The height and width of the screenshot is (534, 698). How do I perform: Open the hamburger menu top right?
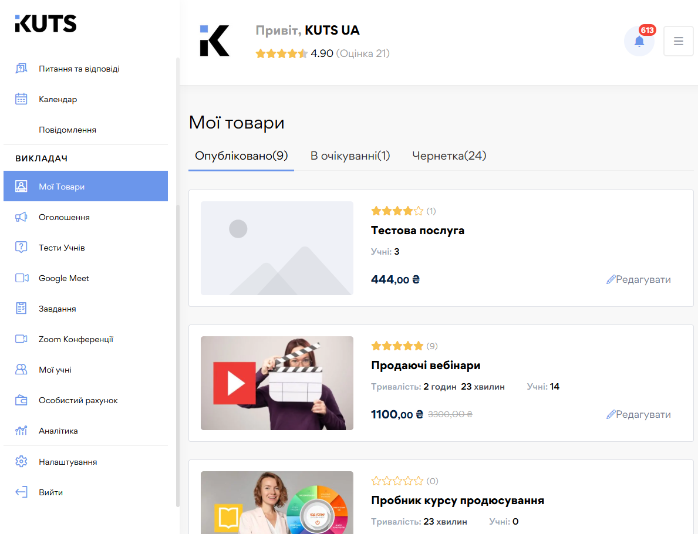pos(678,40)
